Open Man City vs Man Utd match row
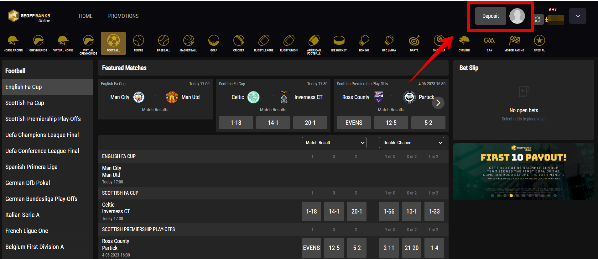This screenshot has width=598, height=259. tap(273, 175)
